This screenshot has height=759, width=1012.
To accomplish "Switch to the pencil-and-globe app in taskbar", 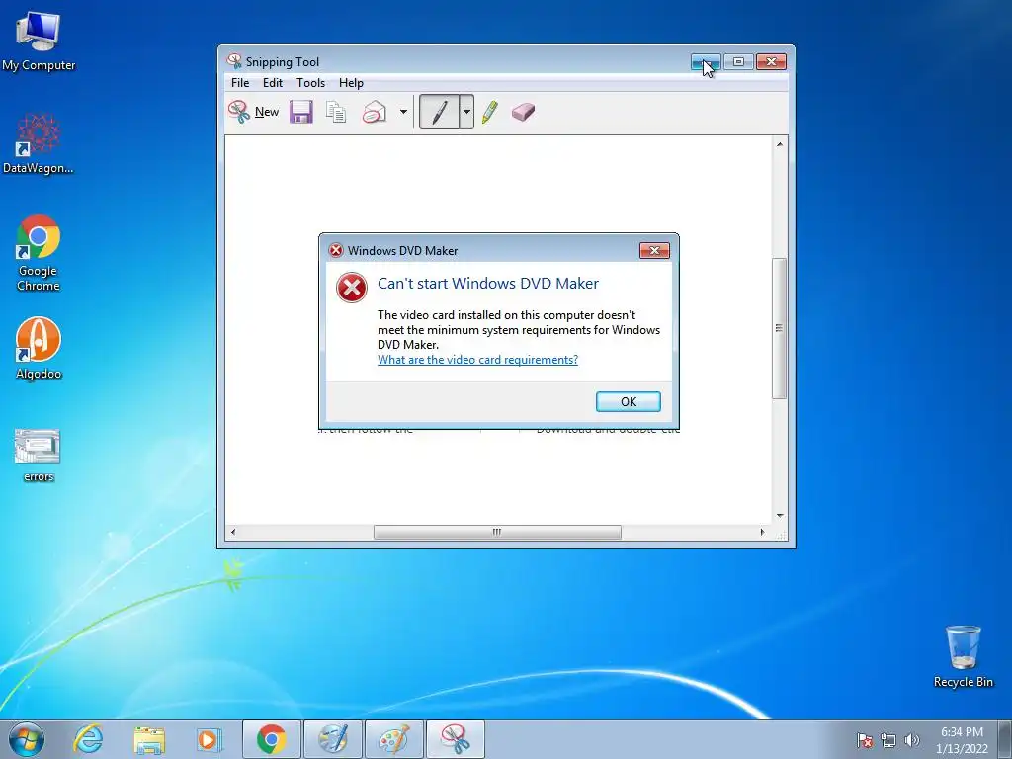I will [333, 739].
